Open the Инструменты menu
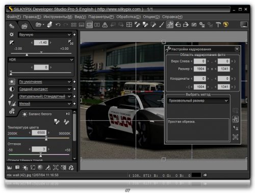The width and height of the screenshot is (255, 193). (58, 17)
